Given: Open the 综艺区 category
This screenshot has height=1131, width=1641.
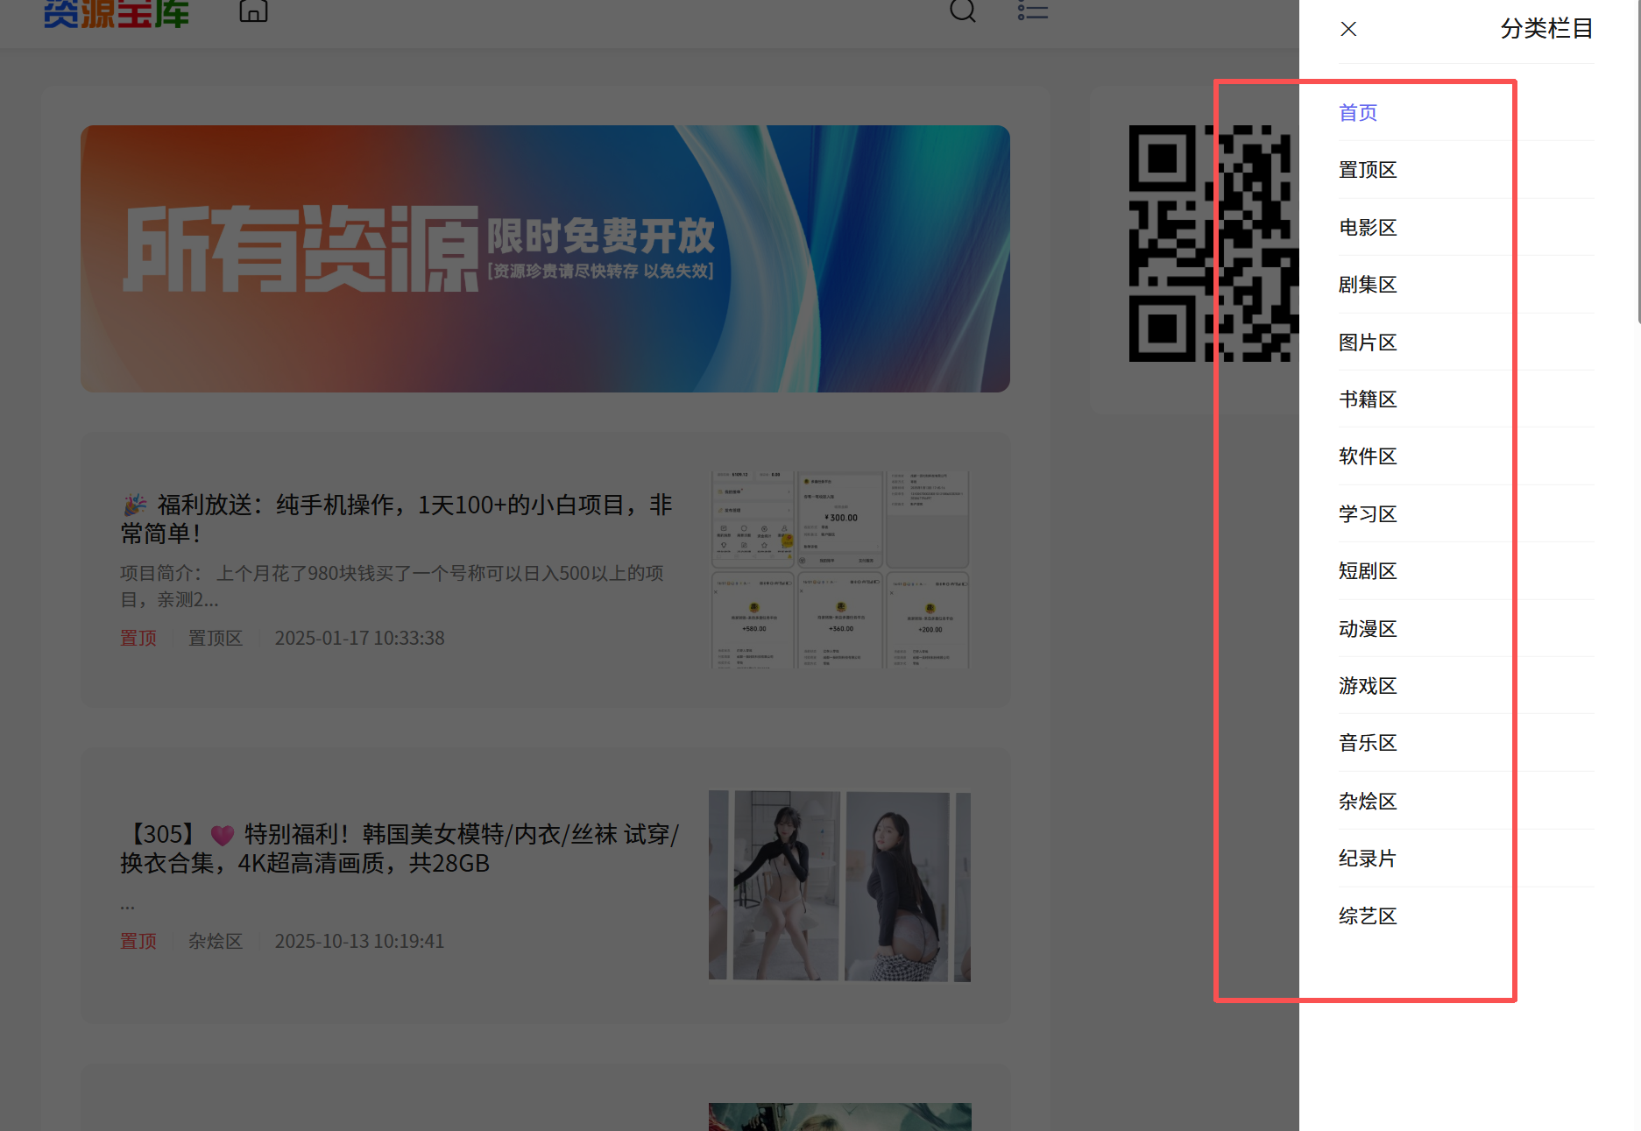Looking at the screenshot, I should coord(1368,915).
